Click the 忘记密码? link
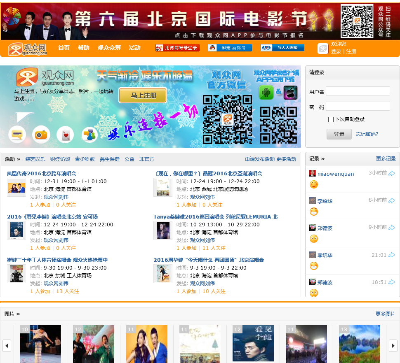This screenshot has height=363, width=400. coord(367,134)
